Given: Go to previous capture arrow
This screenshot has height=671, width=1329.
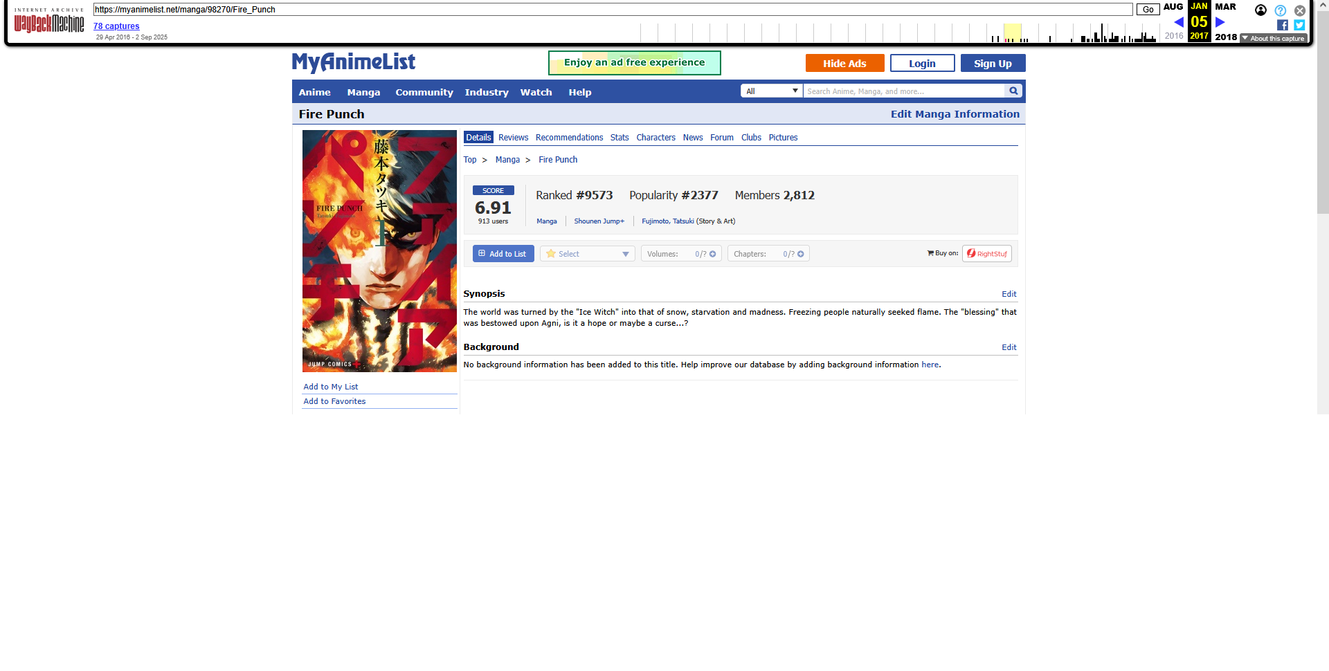Looking at the screenshot, I should (1178, 22).
